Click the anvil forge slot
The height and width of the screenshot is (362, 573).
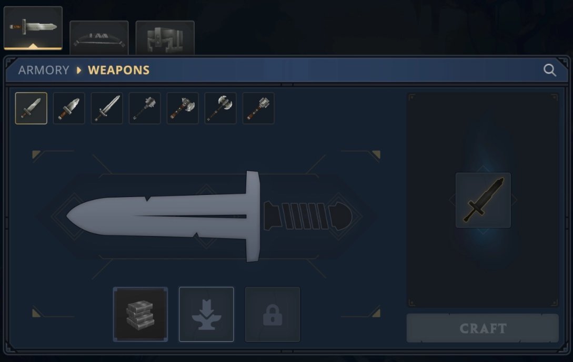[206, 315]
